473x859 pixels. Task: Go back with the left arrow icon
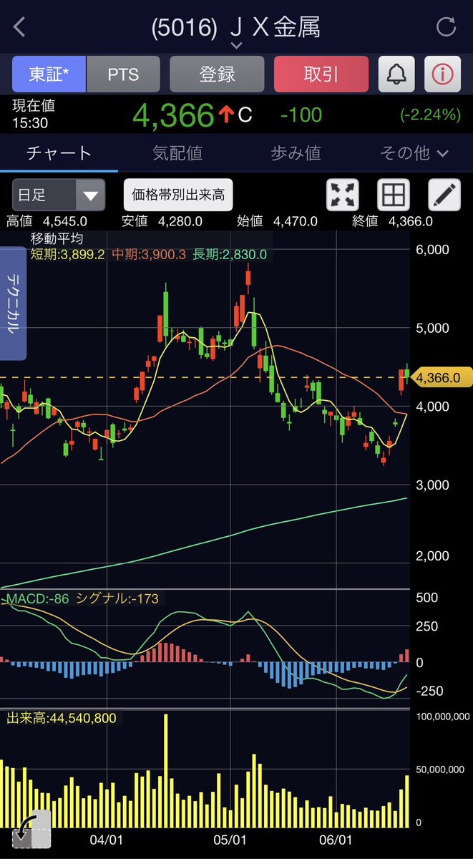tap(20, 27)
